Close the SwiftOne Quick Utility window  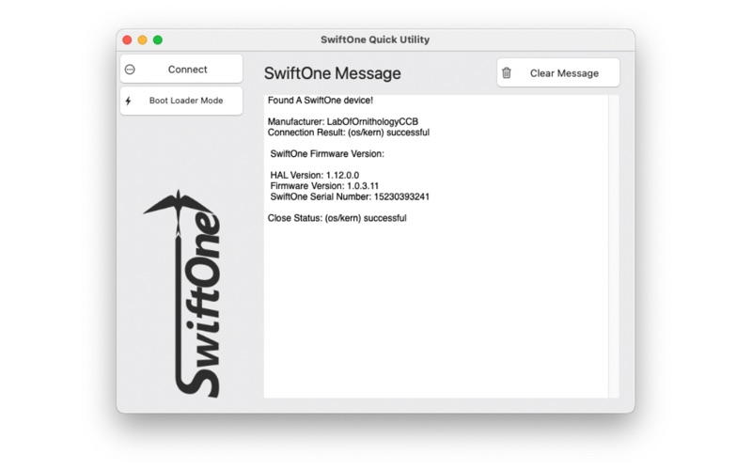[x=128, y=39]
